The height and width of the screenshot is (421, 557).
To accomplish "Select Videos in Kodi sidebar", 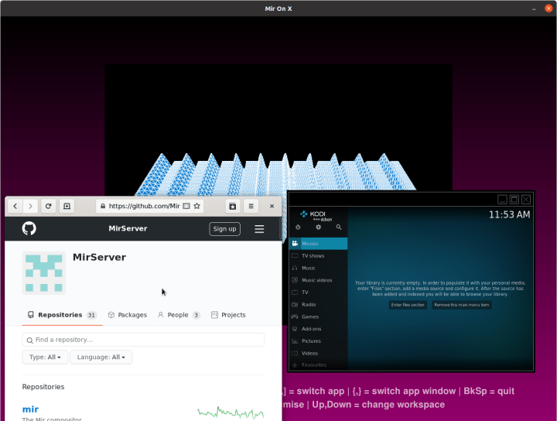I will 318,354.
